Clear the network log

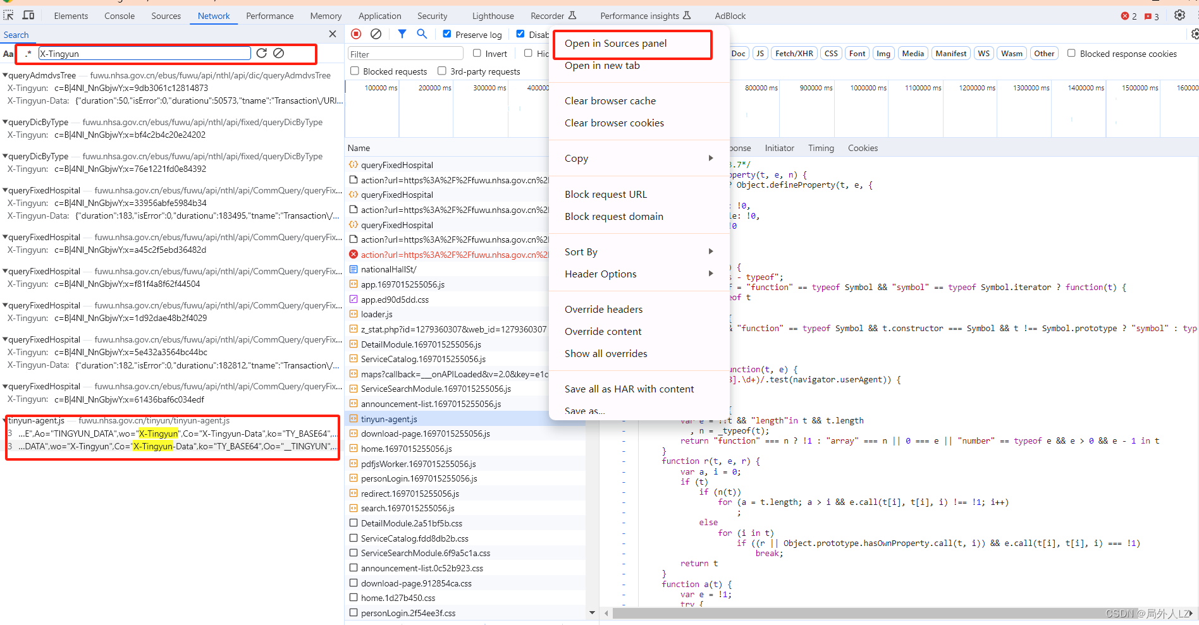click(376, 34)
